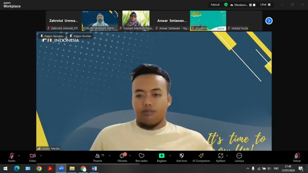308x173 pixels.
Task: Open Adobe Acrobat from taskbar
Action: coord(50,168)
